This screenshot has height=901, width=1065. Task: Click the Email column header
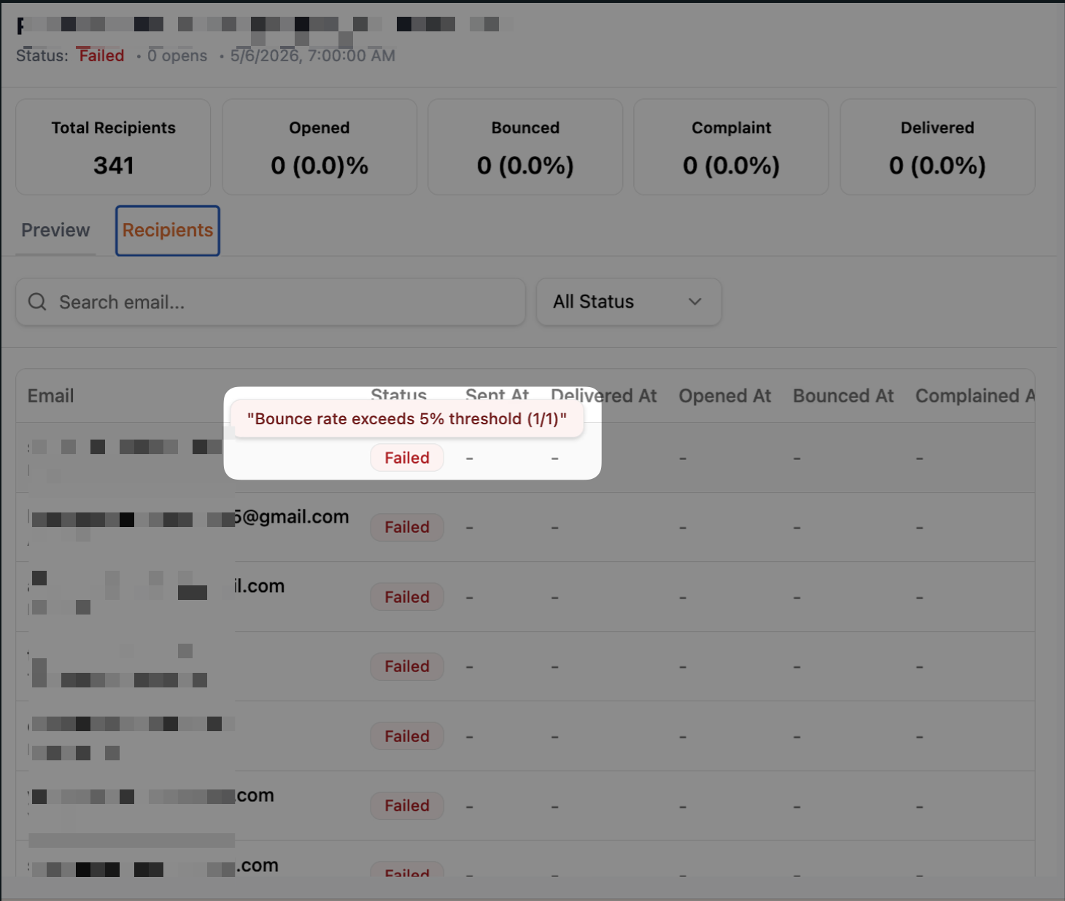click(x=51, y=396)
